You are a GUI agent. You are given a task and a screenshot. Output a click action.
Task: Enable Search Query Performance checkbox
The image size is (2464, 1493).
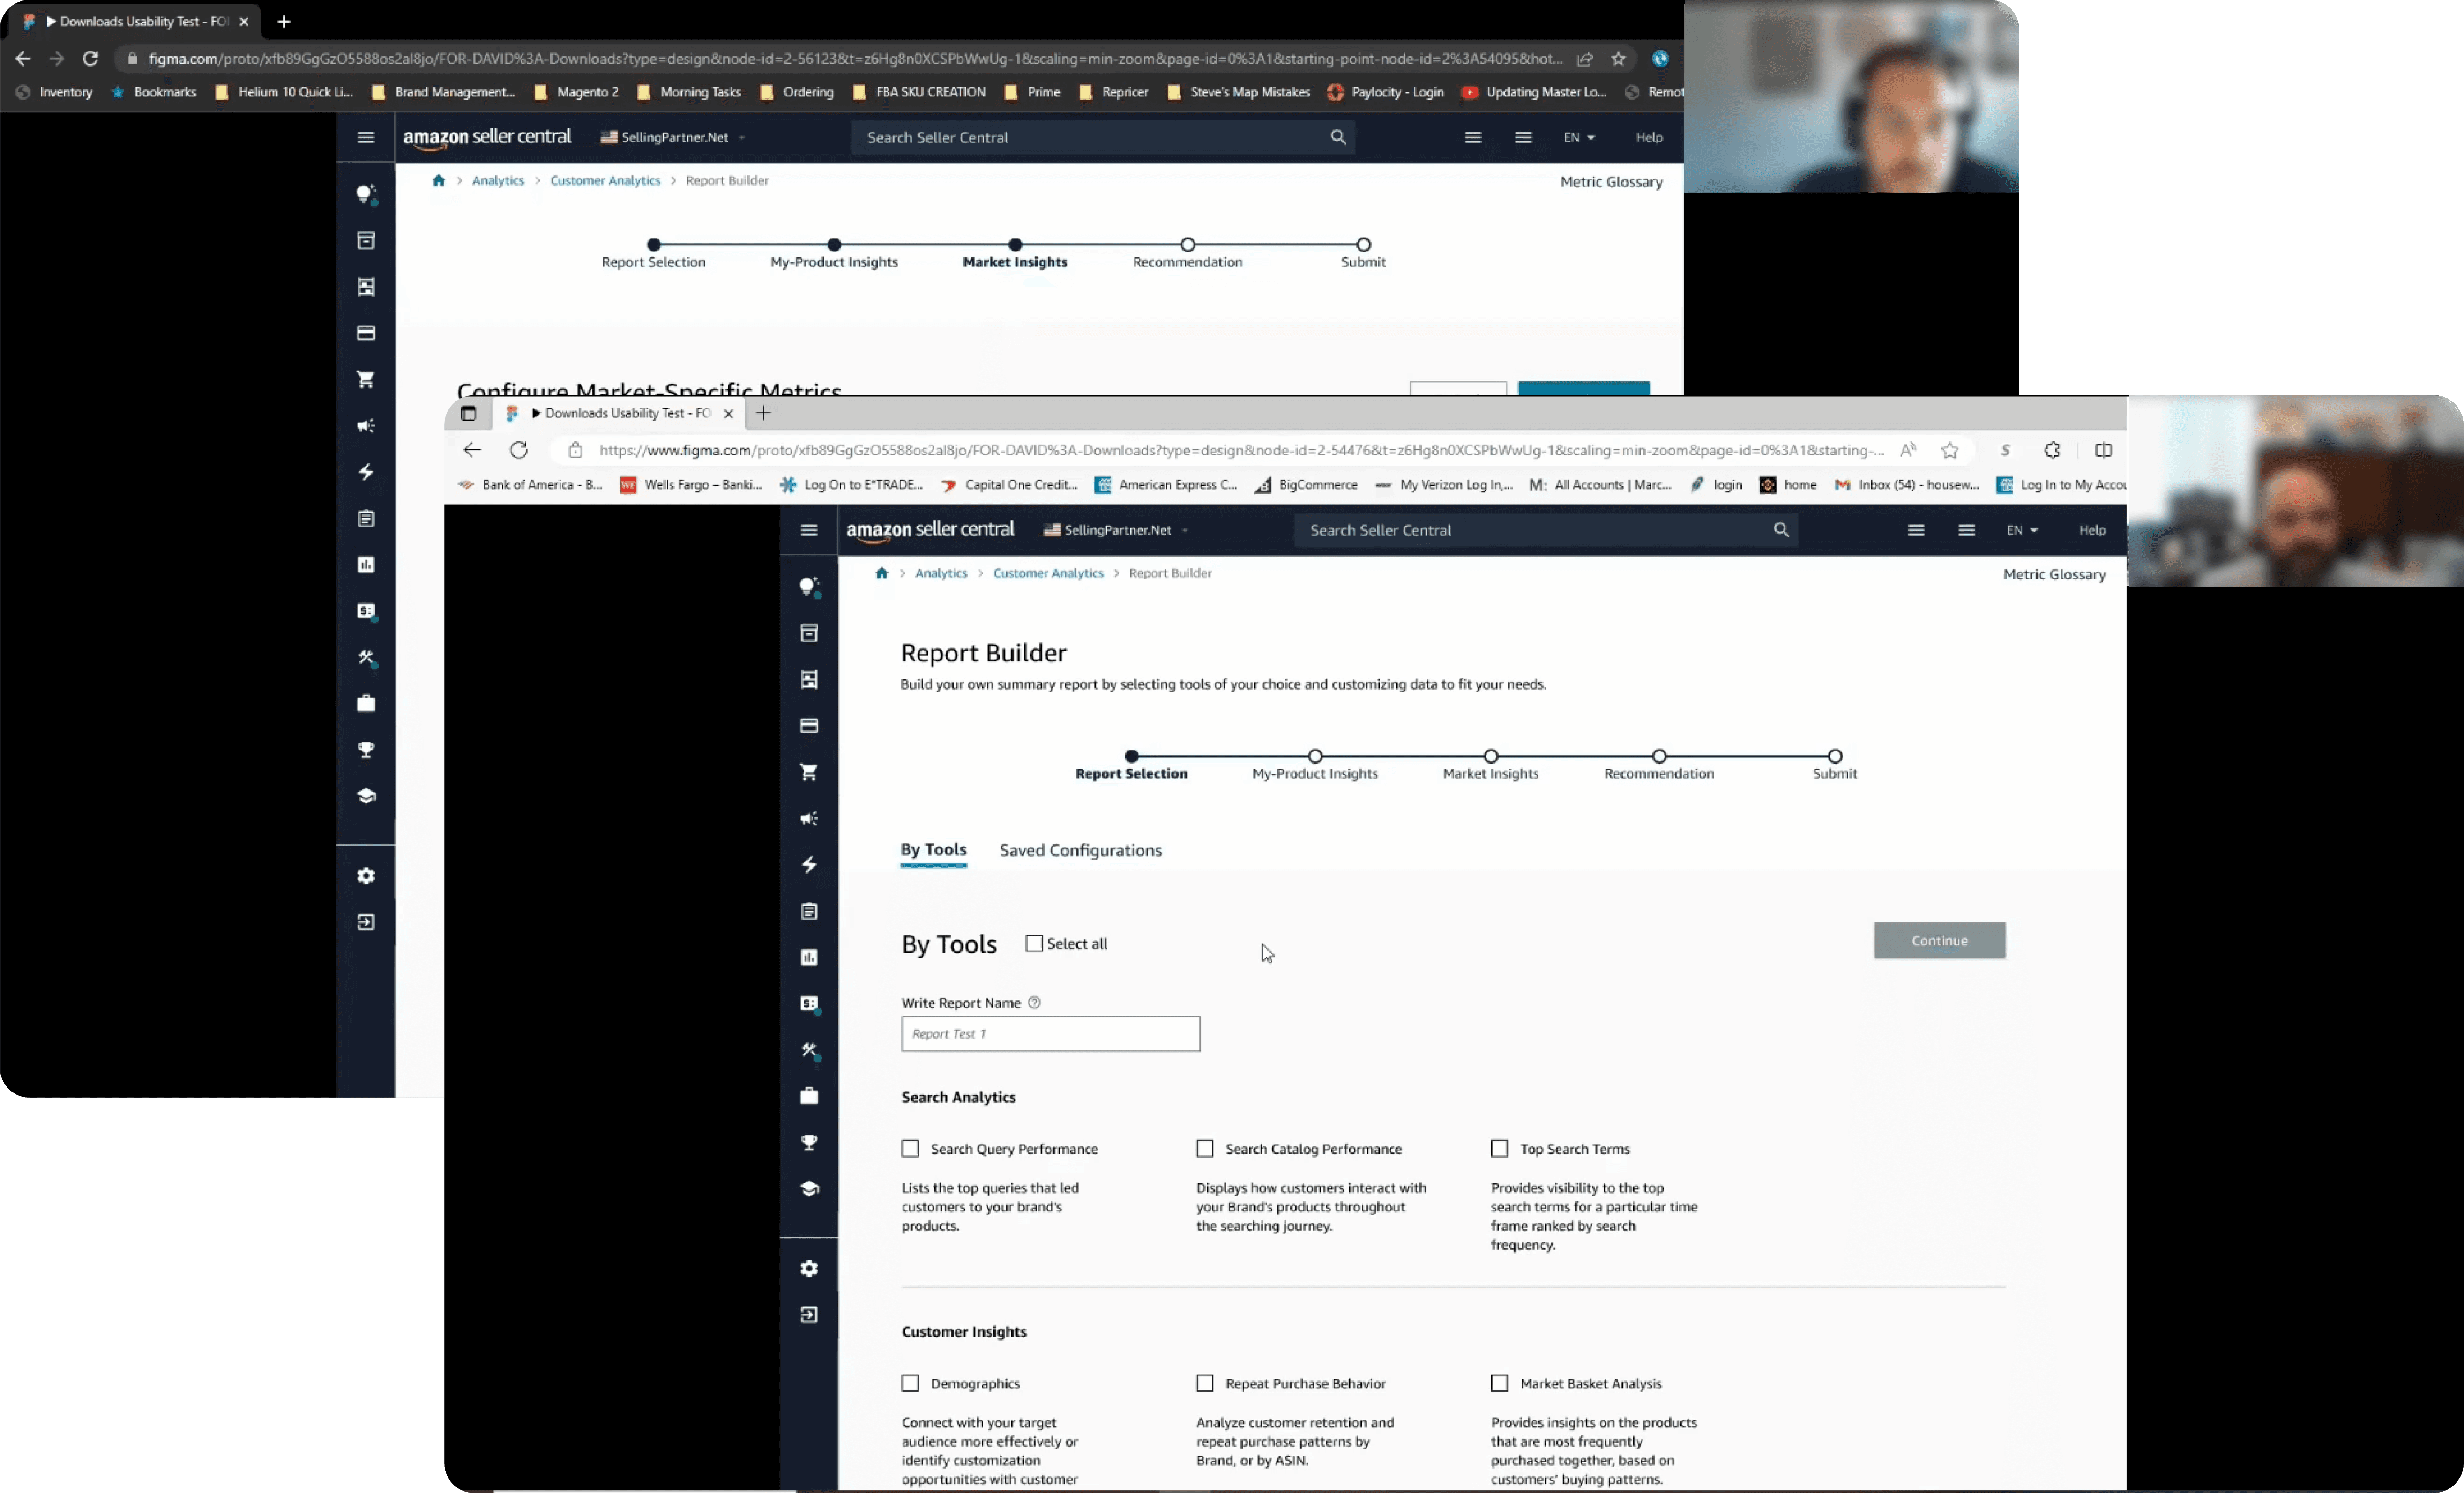coord(910,1148)
